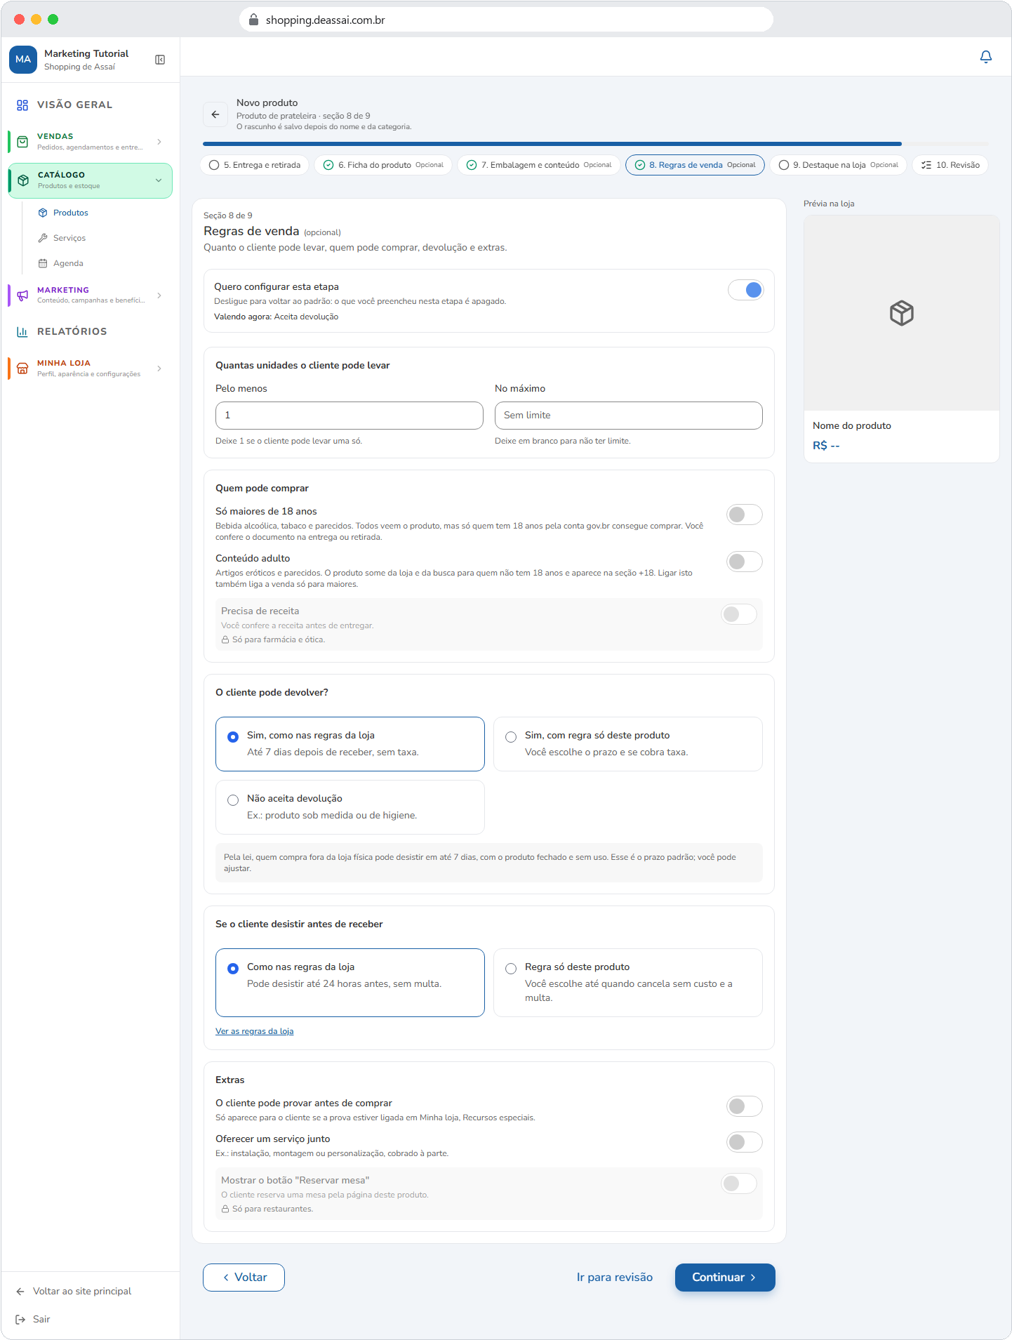Image resolution: width=1012 pixels, height=1340 pixels.
Task: Click the Voltar button
Action: click(x=244, y=1278)
